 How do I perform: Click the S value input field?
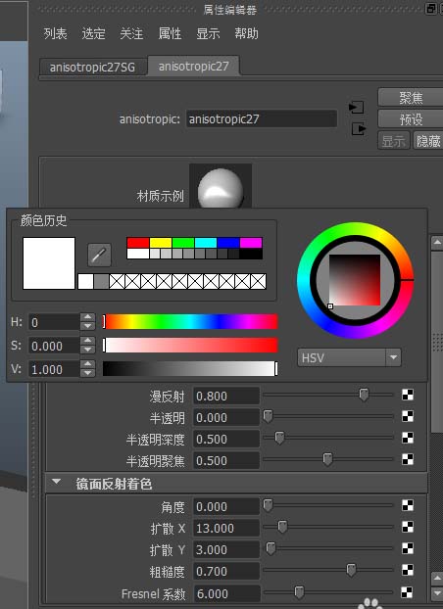[x=54, y=346]
